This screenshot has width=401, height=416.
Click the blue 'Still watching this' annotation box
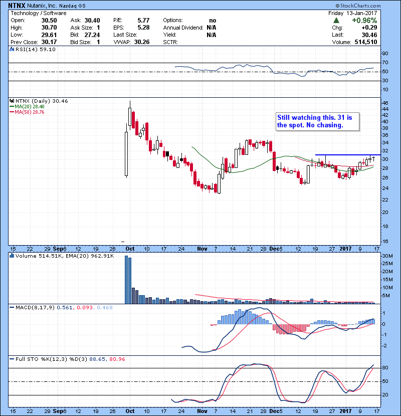click(317, 121)
